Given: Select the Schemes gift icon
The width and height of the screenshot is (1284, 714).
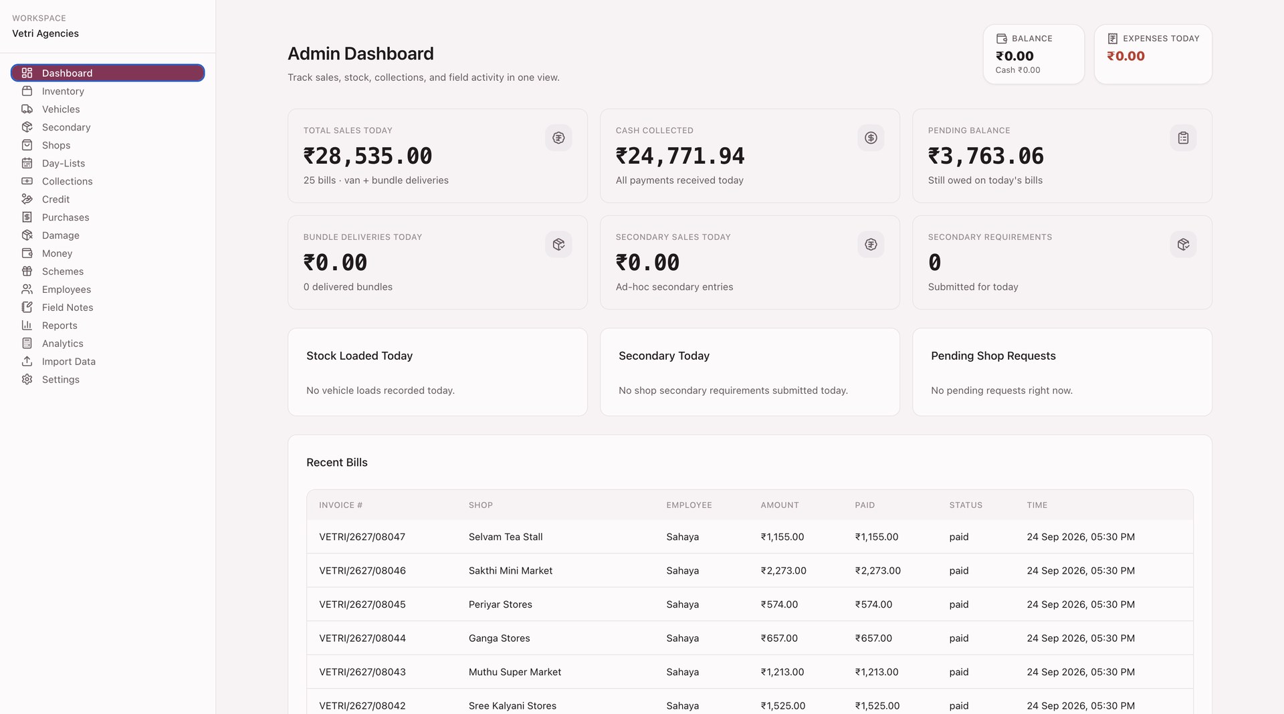Looking at the screenshot, I should pos(27,271).
